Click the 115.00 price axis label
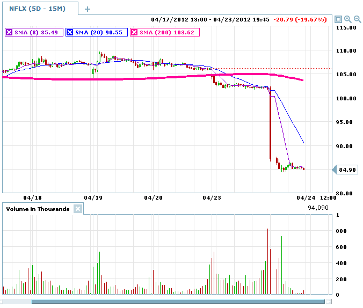 [x=346, y=28]
